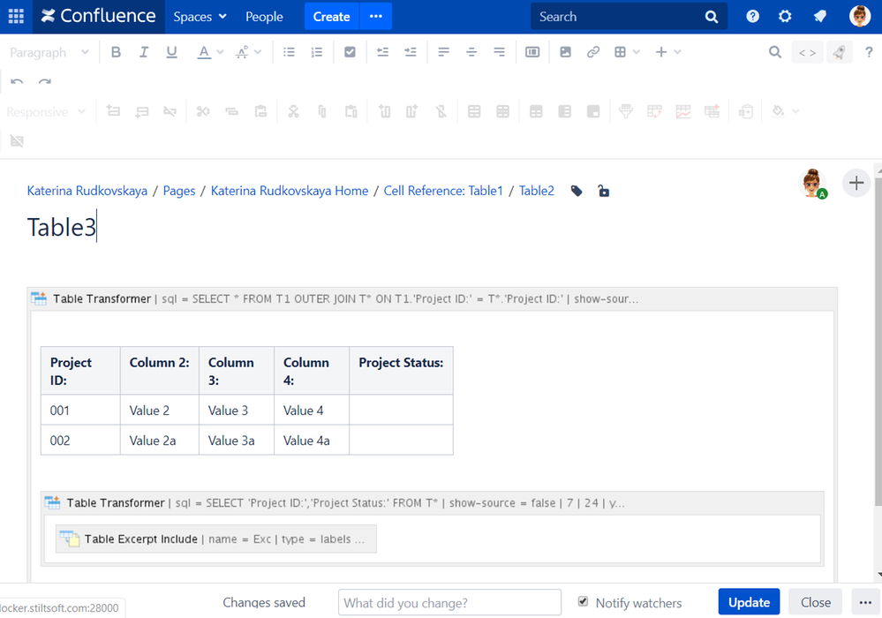The height and width of the screenshot is (618, 882).
Task: Focus What did you change field
Action: point(449,602)
